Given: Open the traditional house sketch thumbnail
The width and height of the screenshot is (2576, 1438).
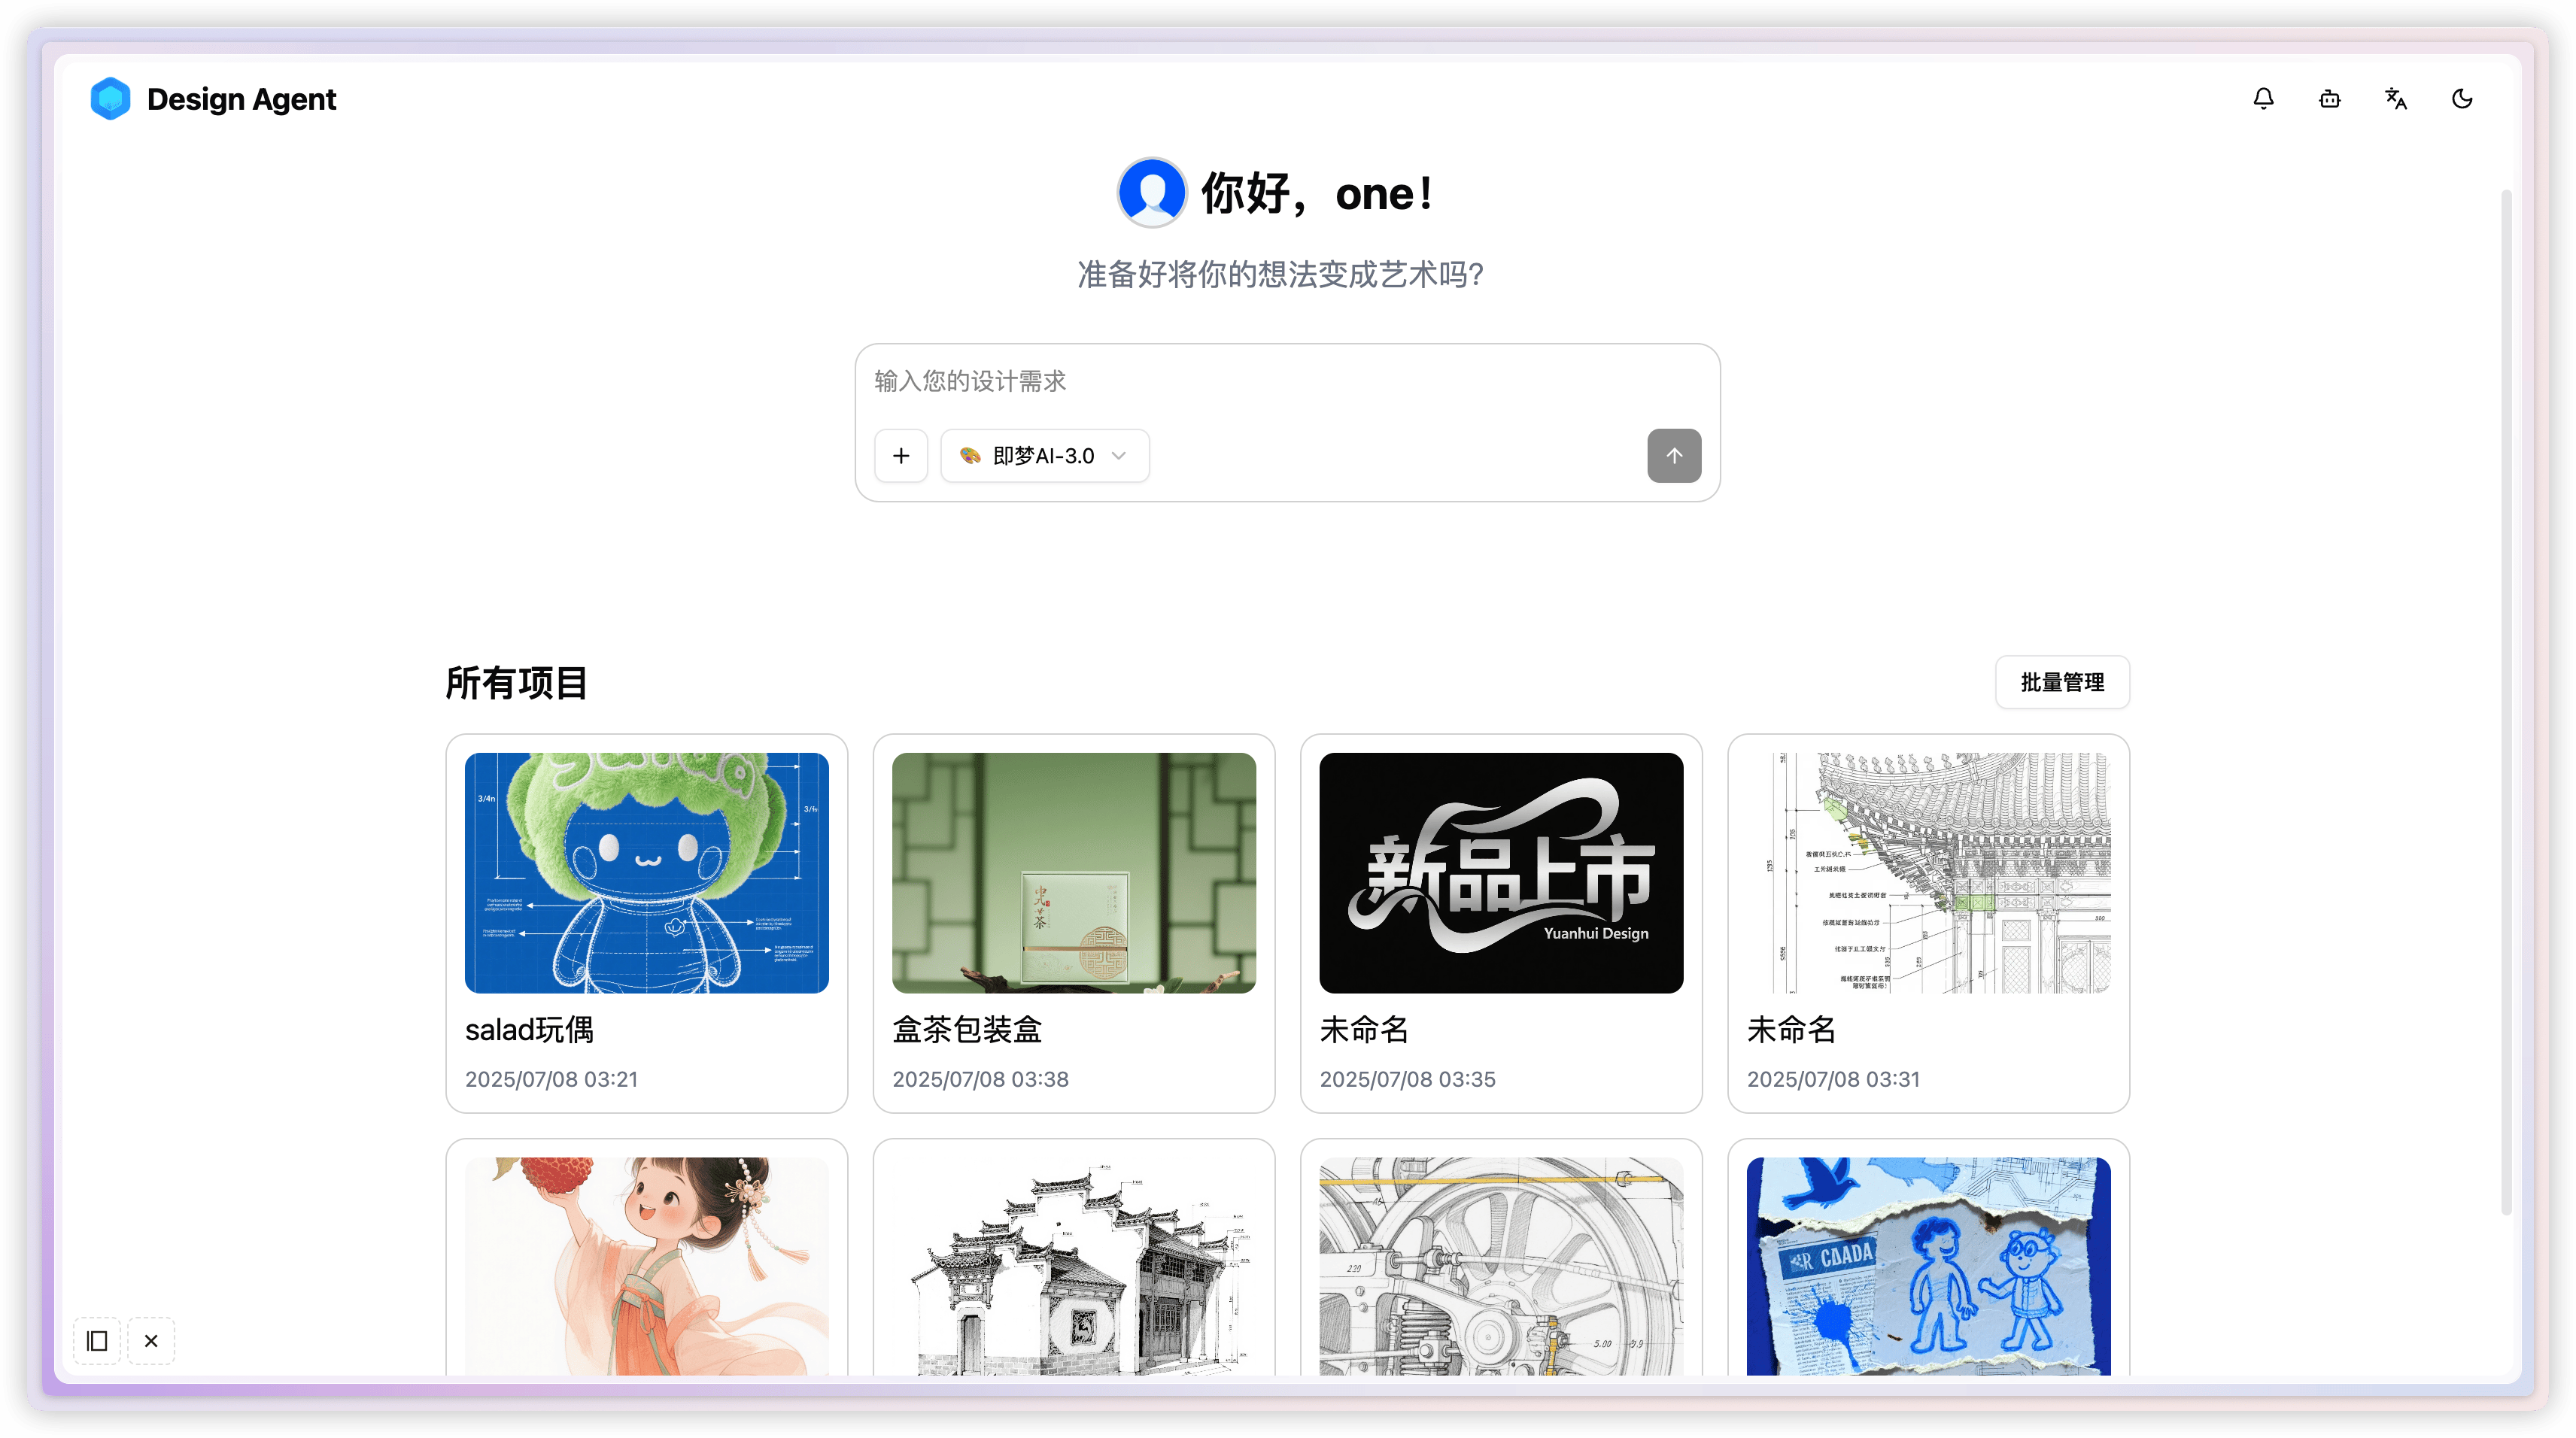Looking at the screenshot, I should click(x=1074, y=1266).
